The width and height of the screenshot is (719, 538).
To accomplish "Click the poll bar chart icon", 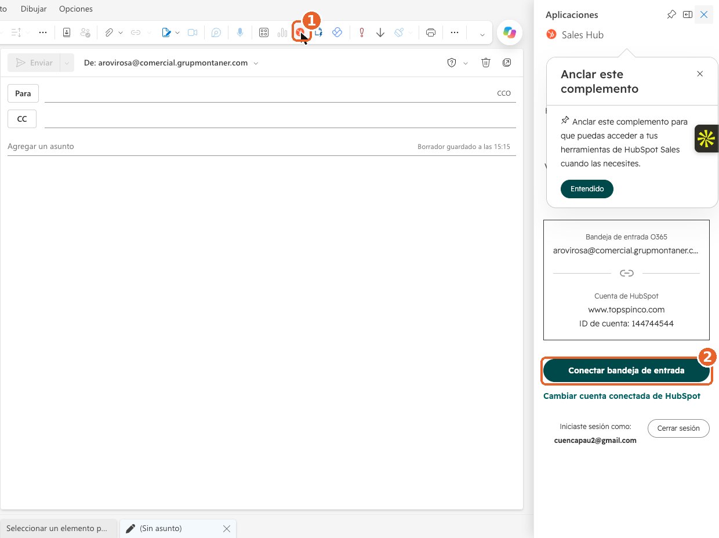I will 282,32.
